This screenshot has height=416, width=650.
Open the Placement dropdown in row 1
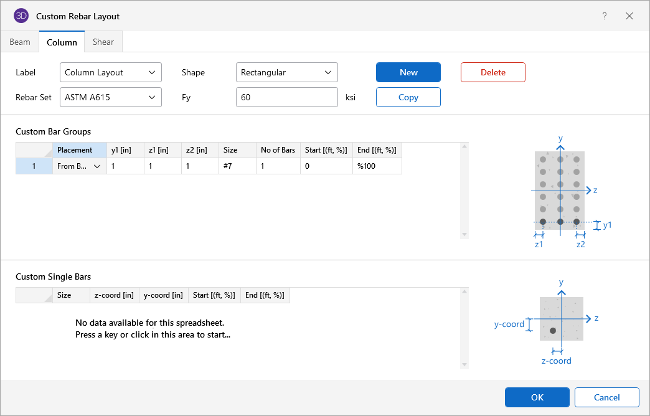[x=97, y=166]
